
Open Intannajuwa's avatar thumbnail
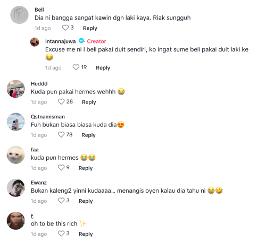35,42
